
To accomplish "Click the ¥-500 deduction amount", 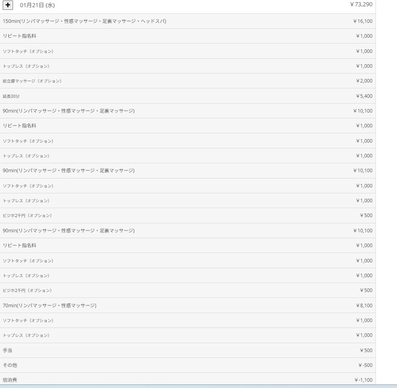I will [365, 365].
